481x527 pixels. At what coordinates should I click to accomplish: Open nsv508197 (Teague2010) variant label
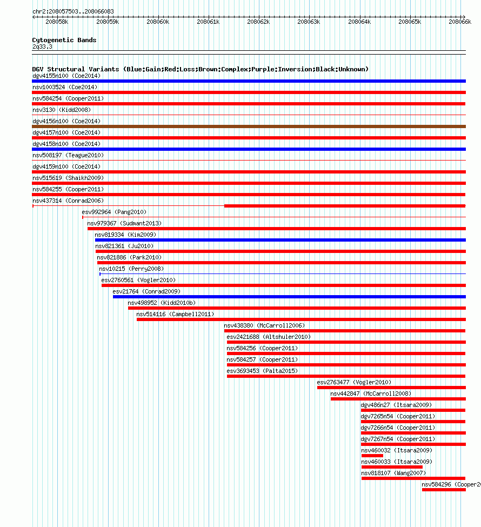click(x=68, y=155)
